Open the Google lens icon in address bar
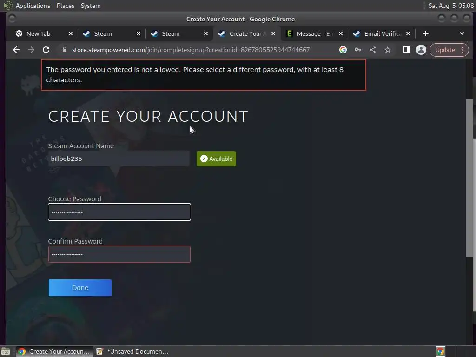 click(x=343, y=50)
